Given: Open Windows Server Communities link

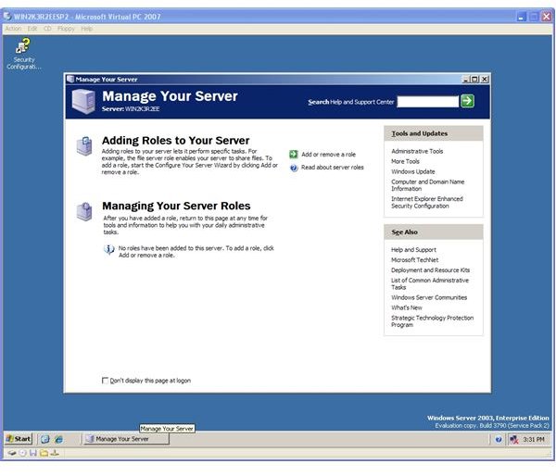Looking at the screenshot, I should 429,297.
